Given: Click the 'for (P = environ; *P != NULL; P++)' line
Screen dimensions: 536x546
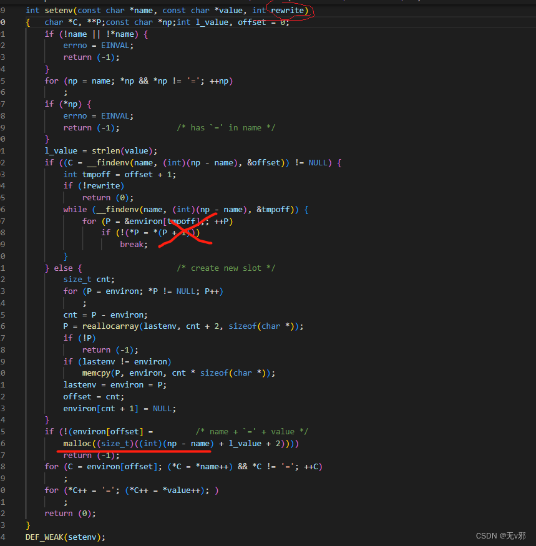Looking at the screenshot, I should click(143, 291).
